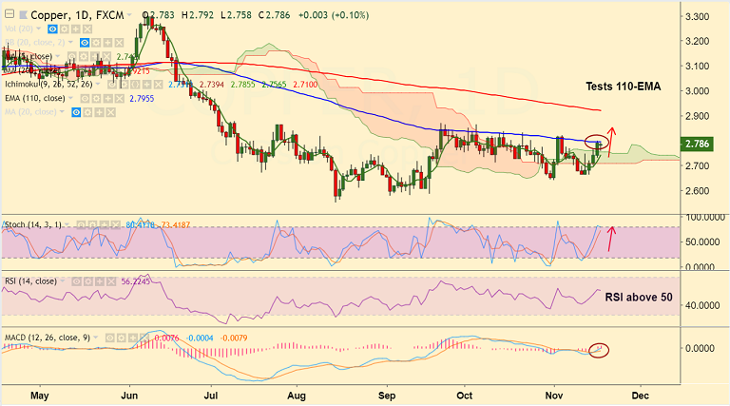This screenshot has width=730, height=406.
Task: Hide the Stoch indicator via eye icon
Action: 81,225
